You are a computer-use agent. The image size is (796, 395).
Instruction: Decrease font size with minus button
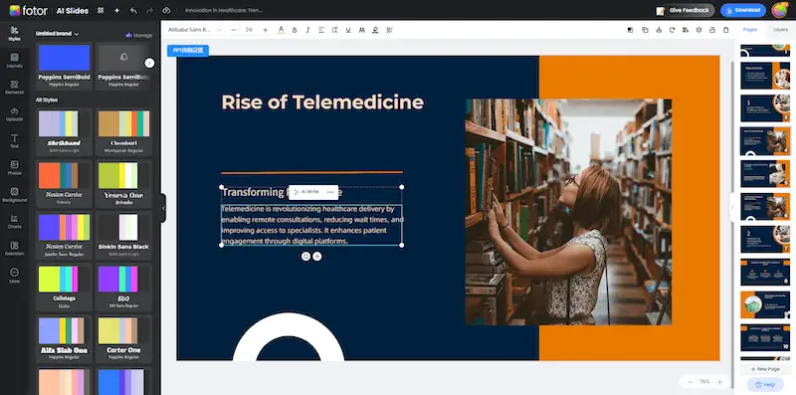tap(234, 30)
